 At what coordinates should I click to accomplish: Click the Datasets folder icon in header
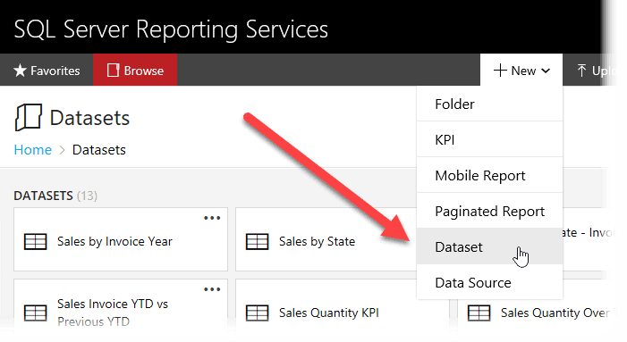[x=29, y=117]
